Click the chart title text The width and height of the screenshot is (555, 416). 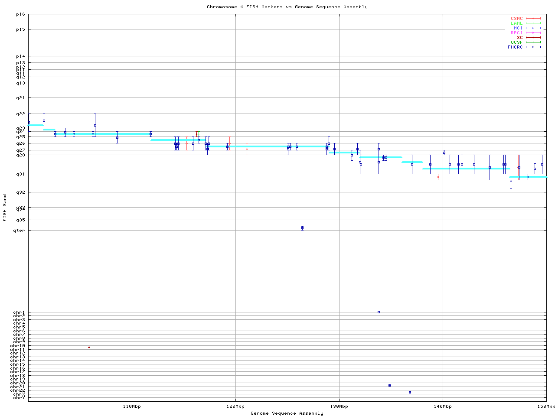[287, 7]
